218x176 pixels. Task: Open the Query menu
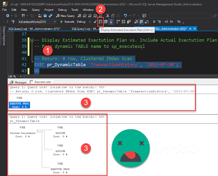coord(36,10)
